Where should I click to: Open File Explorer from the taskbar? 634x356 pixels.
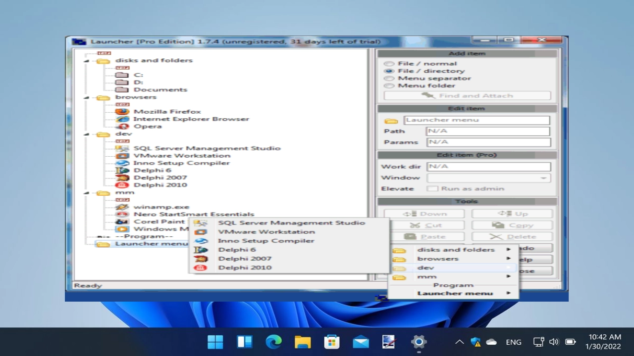302,342
